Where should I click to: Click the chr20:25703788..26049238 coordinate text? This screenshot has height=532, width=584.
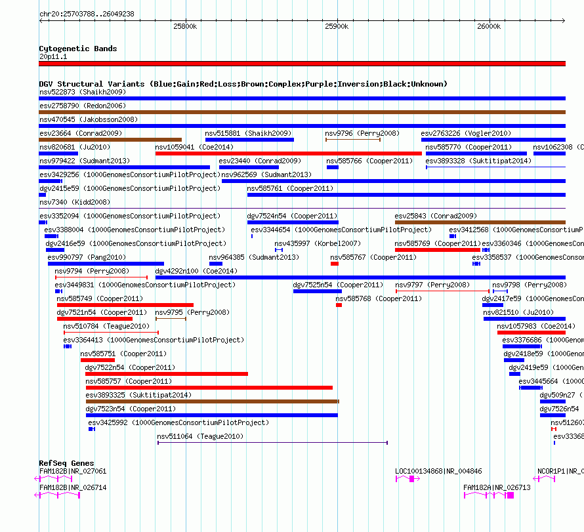87,14
